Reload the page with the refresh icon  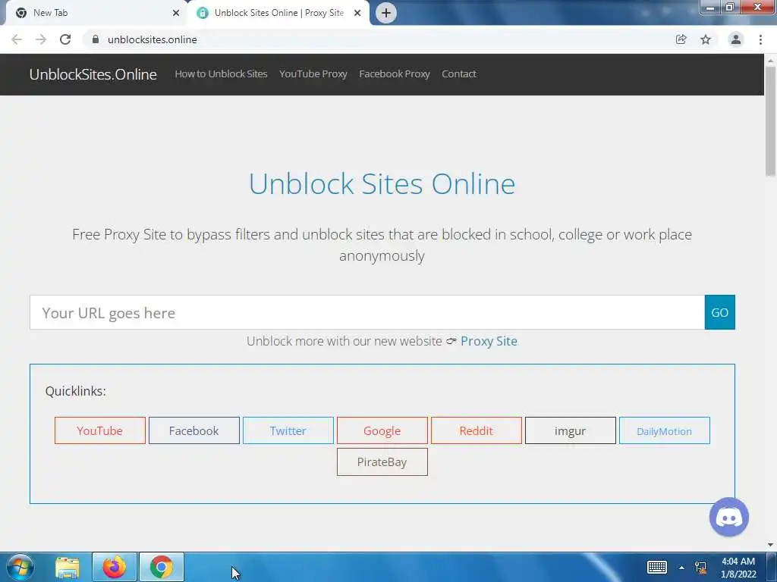click(65, 39)
